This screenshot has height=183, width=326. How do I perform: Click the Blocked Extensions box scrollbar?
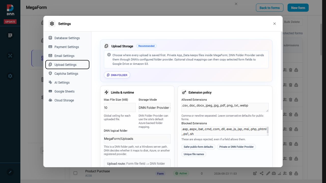tap(268, 130)
